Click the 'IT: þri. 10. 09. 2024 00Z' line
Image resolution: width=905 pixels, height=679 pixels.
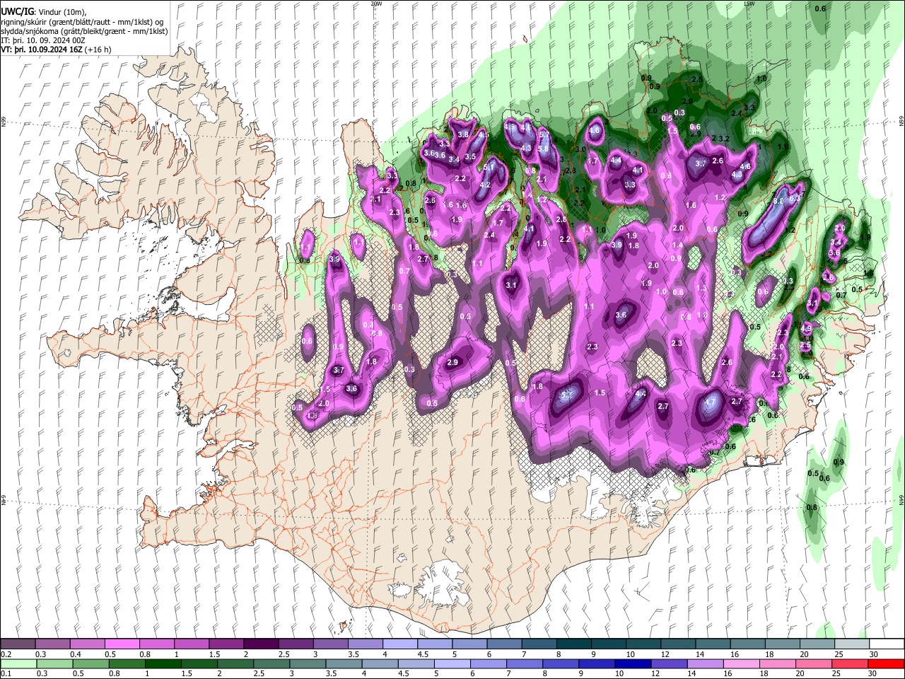tap(43, 41)
